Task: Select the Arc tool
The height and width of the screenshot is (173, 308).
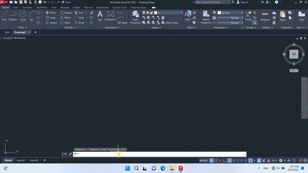Action: pyautogui.click(x=32, y=16)
